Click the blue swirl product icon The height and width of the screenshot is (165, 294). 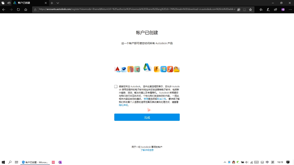click(124, 69)
